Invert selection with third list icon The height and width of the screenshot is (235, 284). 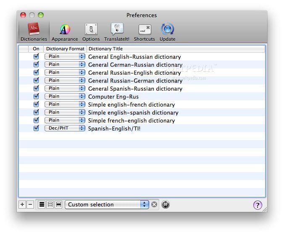point(58,205)
